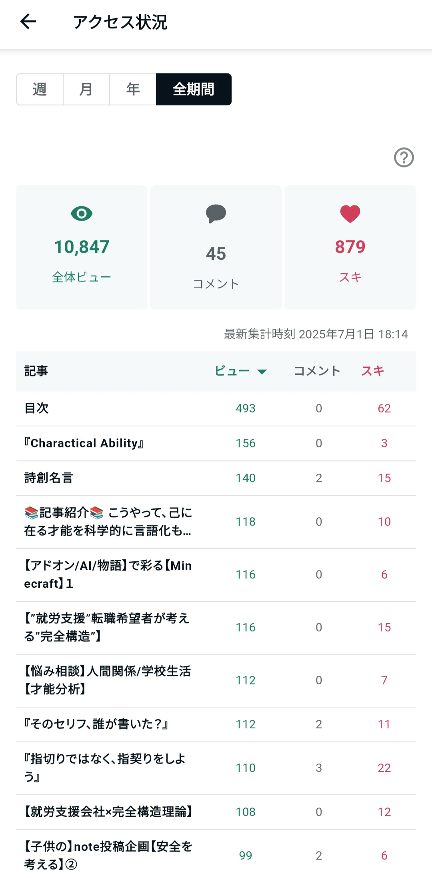Image resolution: width=432 pixels, height=878 pixels.
Task: Select the 月 period tab
Action: point(86,89)
